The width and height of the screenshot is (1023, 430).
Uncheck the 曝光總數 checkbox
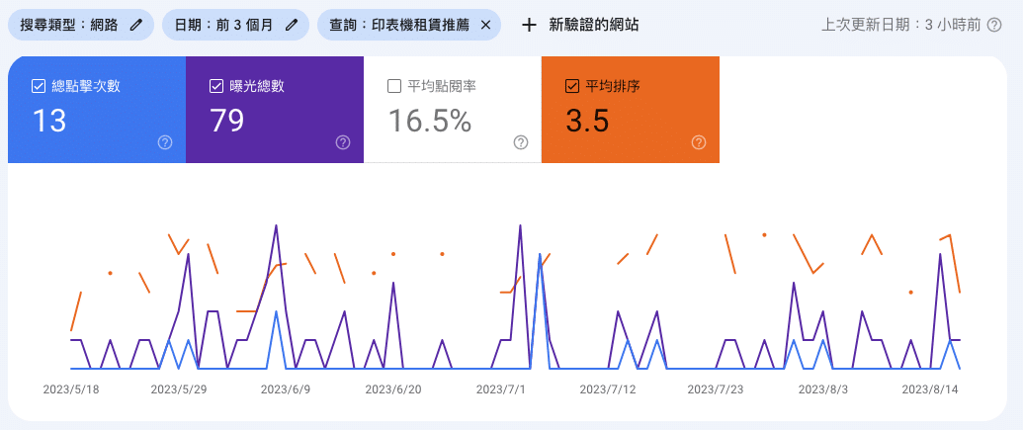(x=216, y=86)
